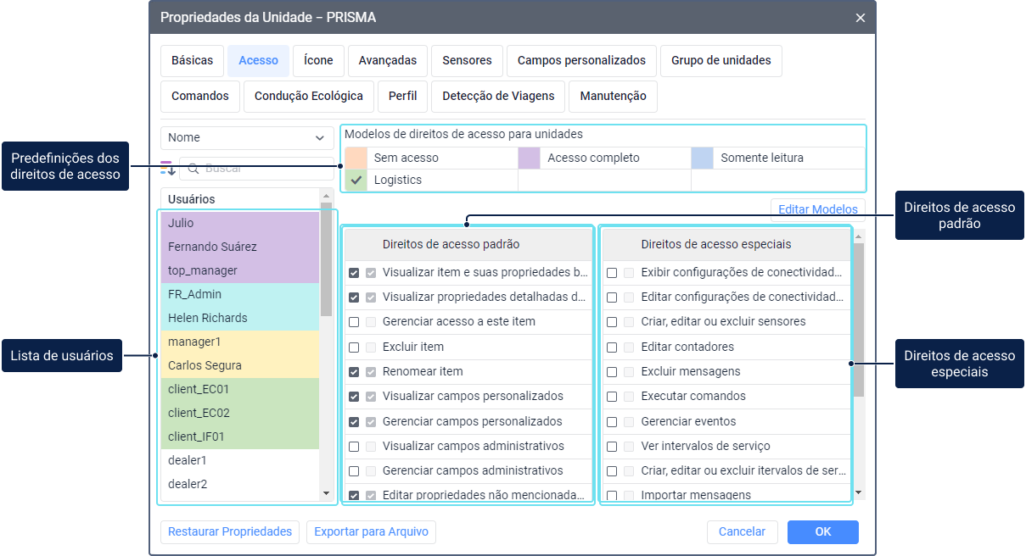
Task: Click the Logistics checkmark icon
Action: [356, 181]
